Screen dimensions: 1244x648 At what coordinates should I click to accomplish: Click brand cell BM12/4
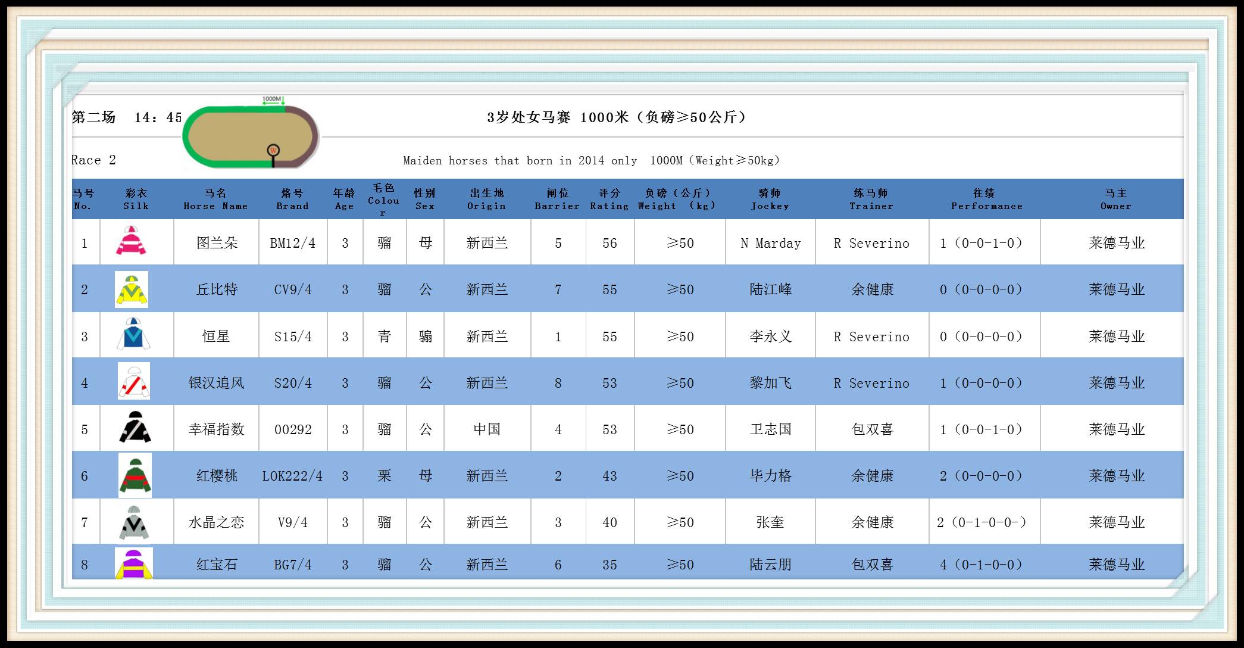click(x=293, y=243)
